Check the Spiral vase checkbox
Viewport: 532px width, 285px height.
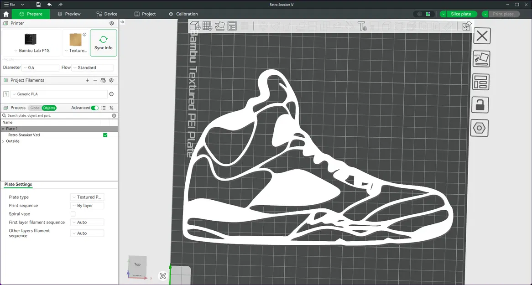pyautogui.click(x=73, y=214)
